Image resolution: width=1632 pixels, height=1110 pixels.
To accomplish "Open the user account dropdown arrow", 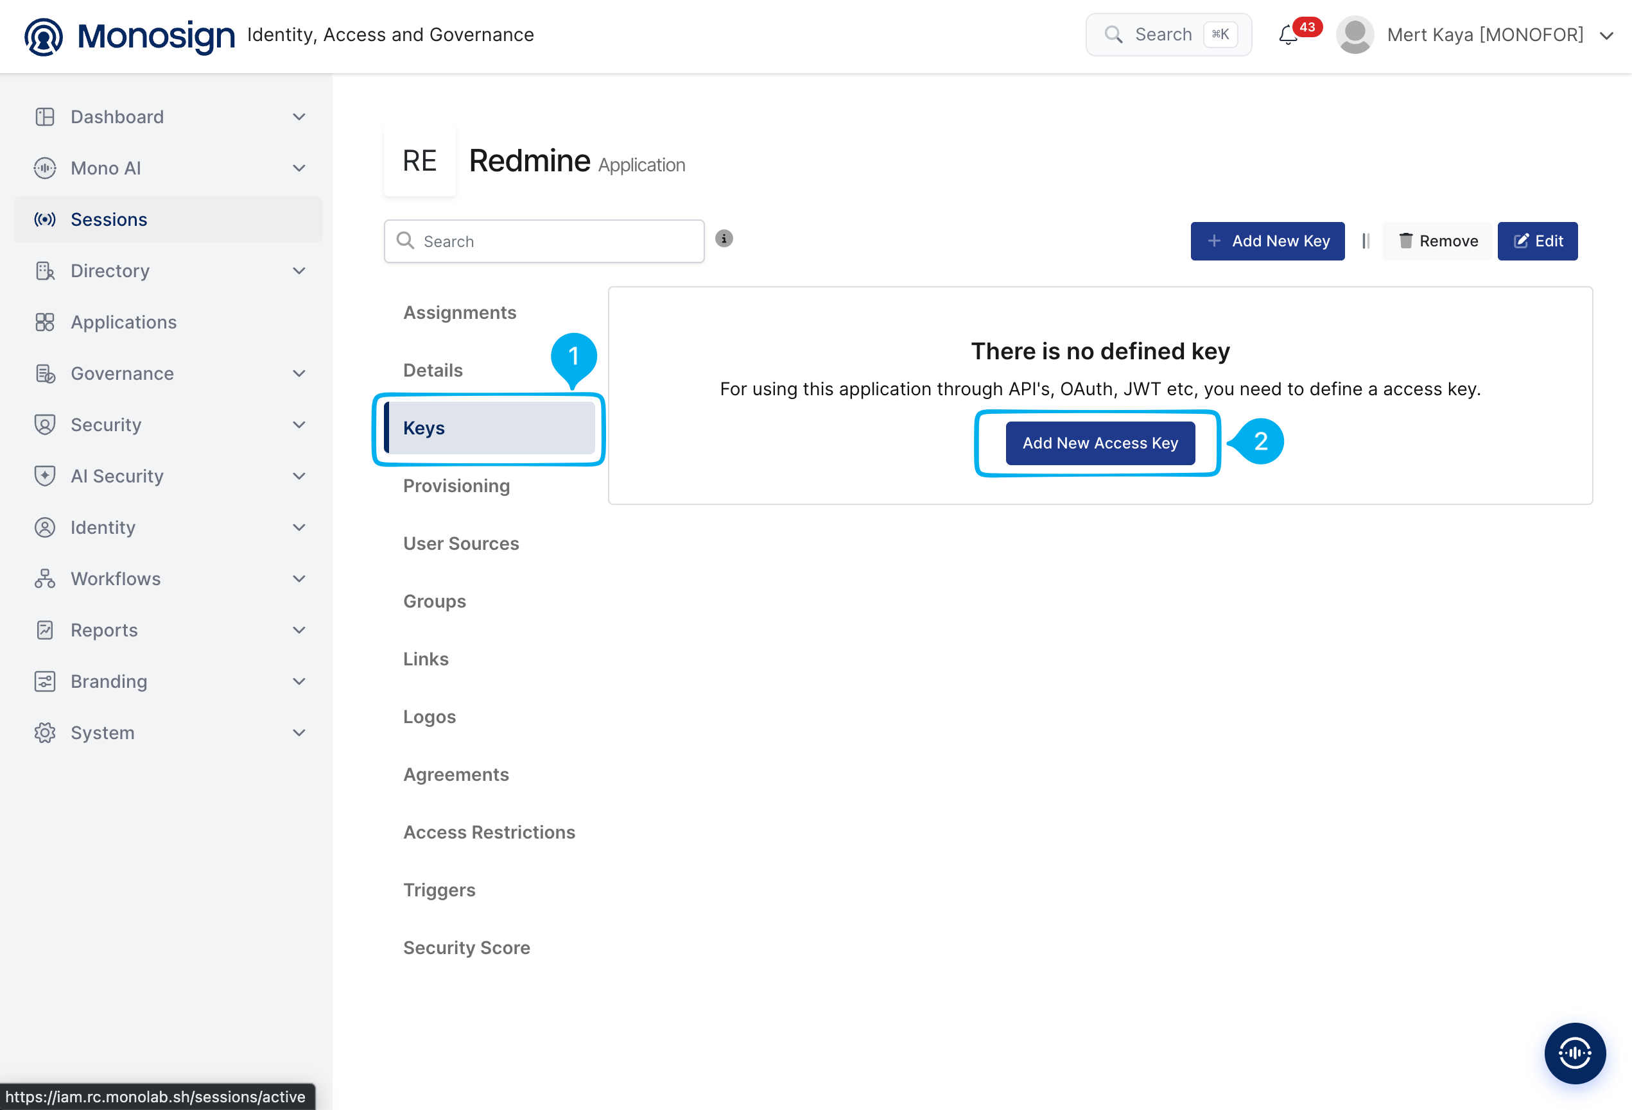I will pos(1606,36).
